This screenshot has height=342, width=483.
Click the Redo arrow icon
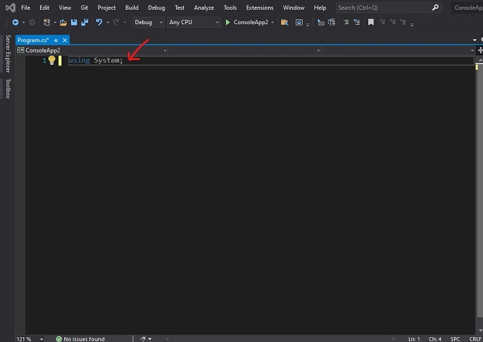pyautogui.click(x=116, y=22)
